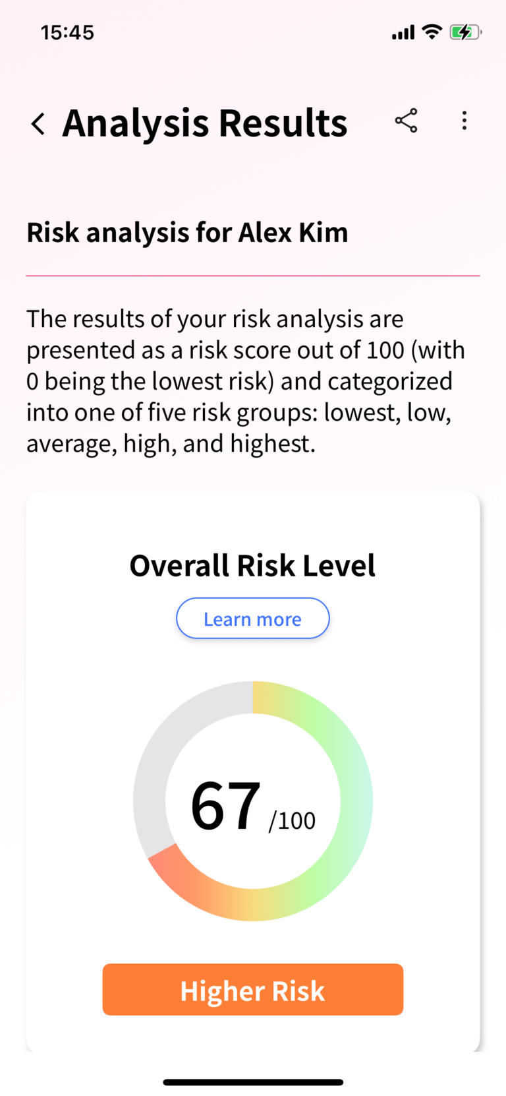Tap the 15:45 clock in status bar
Viewport: 506px width, 1096px height.
coord(67,32)
